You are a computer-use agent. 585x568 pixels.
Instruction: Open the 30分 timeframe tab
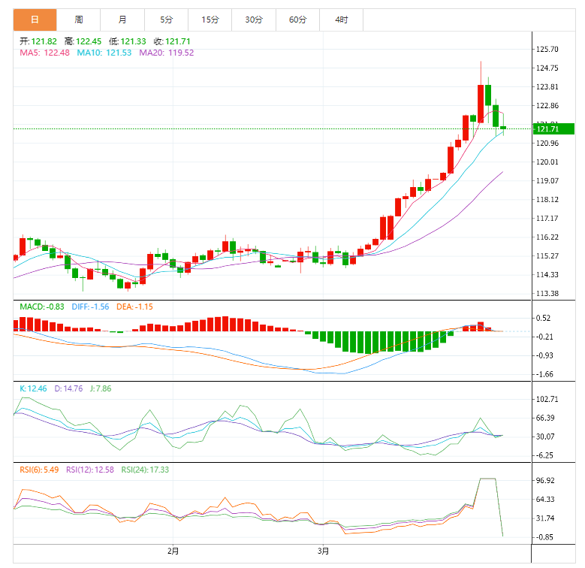tap(254, 20)
